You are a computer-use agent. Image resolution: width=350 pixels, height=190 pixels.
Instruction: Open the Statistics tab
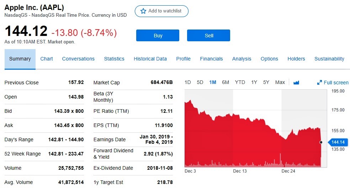(x=114, y=59)
